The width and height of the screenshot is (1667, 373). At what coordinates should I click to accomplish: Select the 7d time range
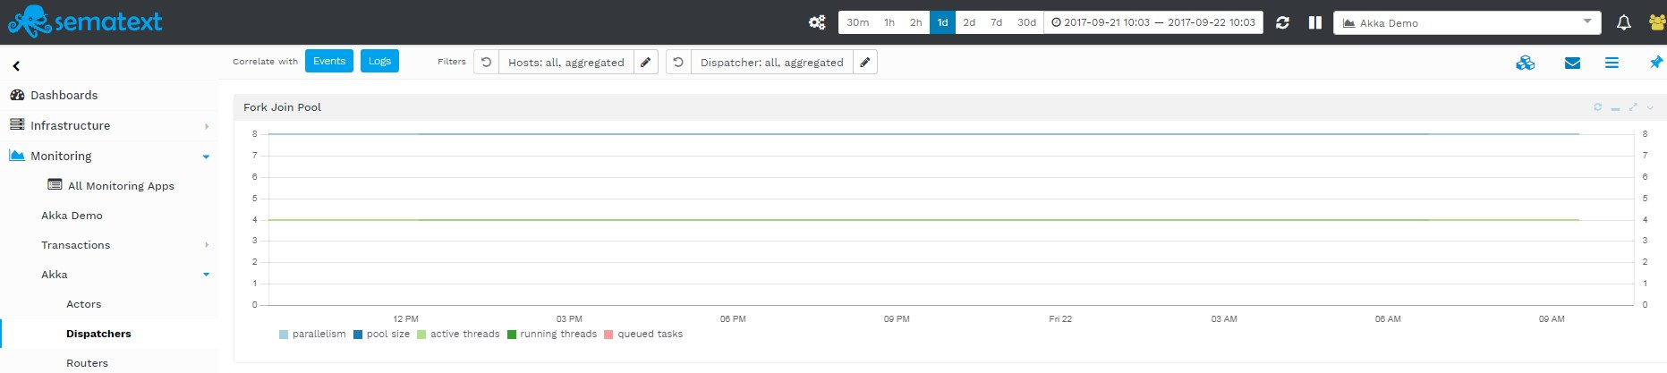[x=996, y=22]
